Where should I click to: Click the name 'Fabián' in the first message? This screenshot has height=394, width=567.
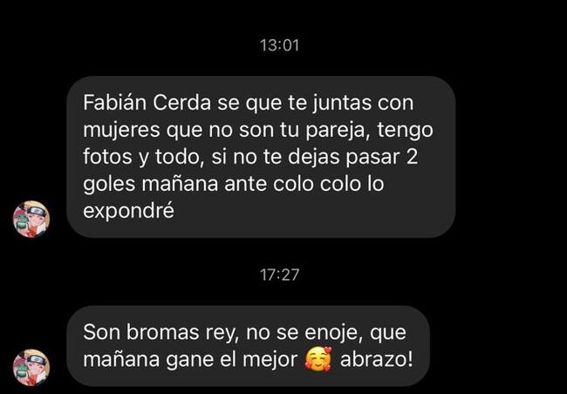point(114,102)
